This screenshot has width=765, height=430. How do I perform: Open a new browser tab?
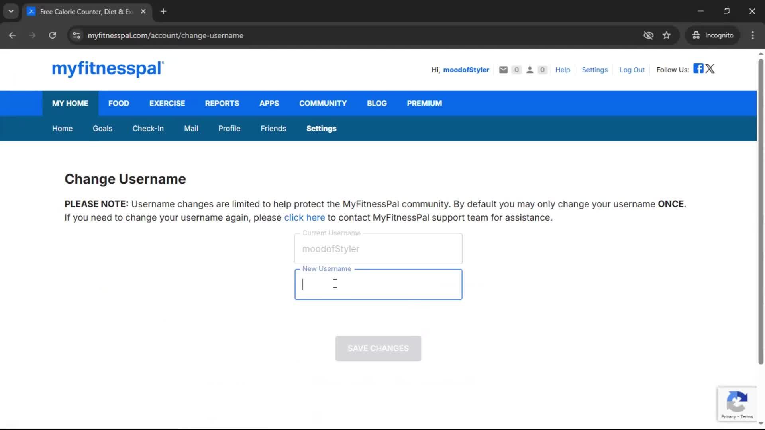click(163, 12)
